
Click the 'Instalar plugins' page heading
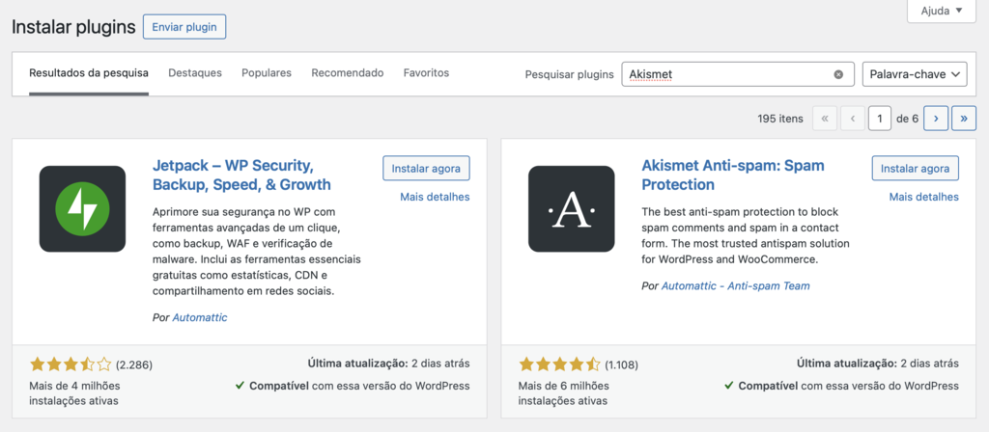pyautogui.click(x=73, y=27)
